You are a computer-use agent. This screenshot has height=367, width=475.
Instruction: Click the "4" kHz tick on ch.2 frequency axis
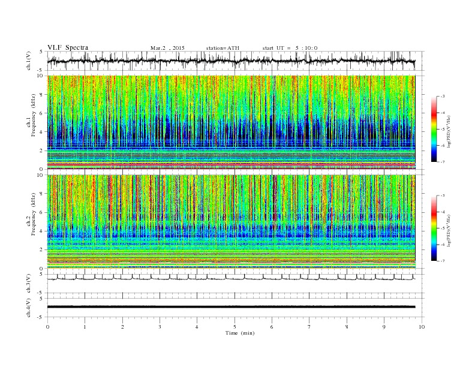click(41, 231)
